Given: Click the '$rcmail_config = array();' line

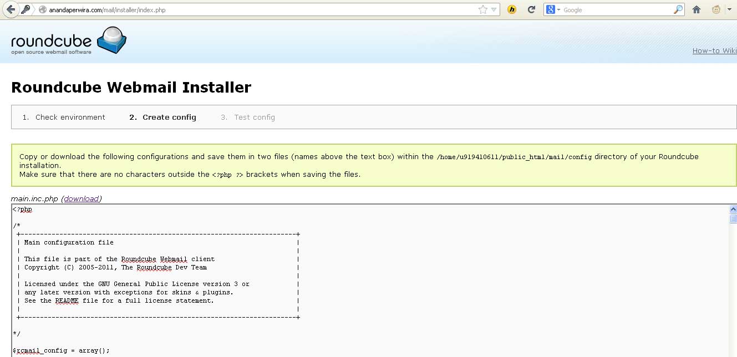Looking at the screenshot, I should click(61, 350).
